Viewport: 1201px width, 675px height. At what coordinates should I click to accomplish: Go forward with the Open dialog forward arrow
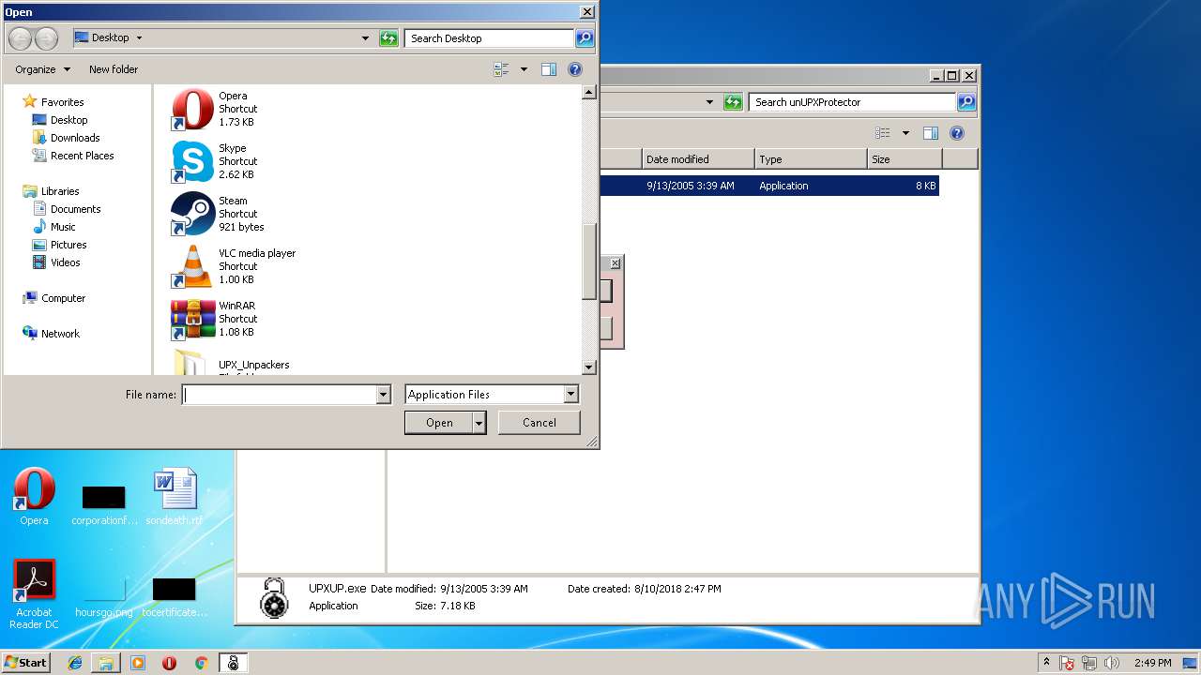click(x=46, y=38)
